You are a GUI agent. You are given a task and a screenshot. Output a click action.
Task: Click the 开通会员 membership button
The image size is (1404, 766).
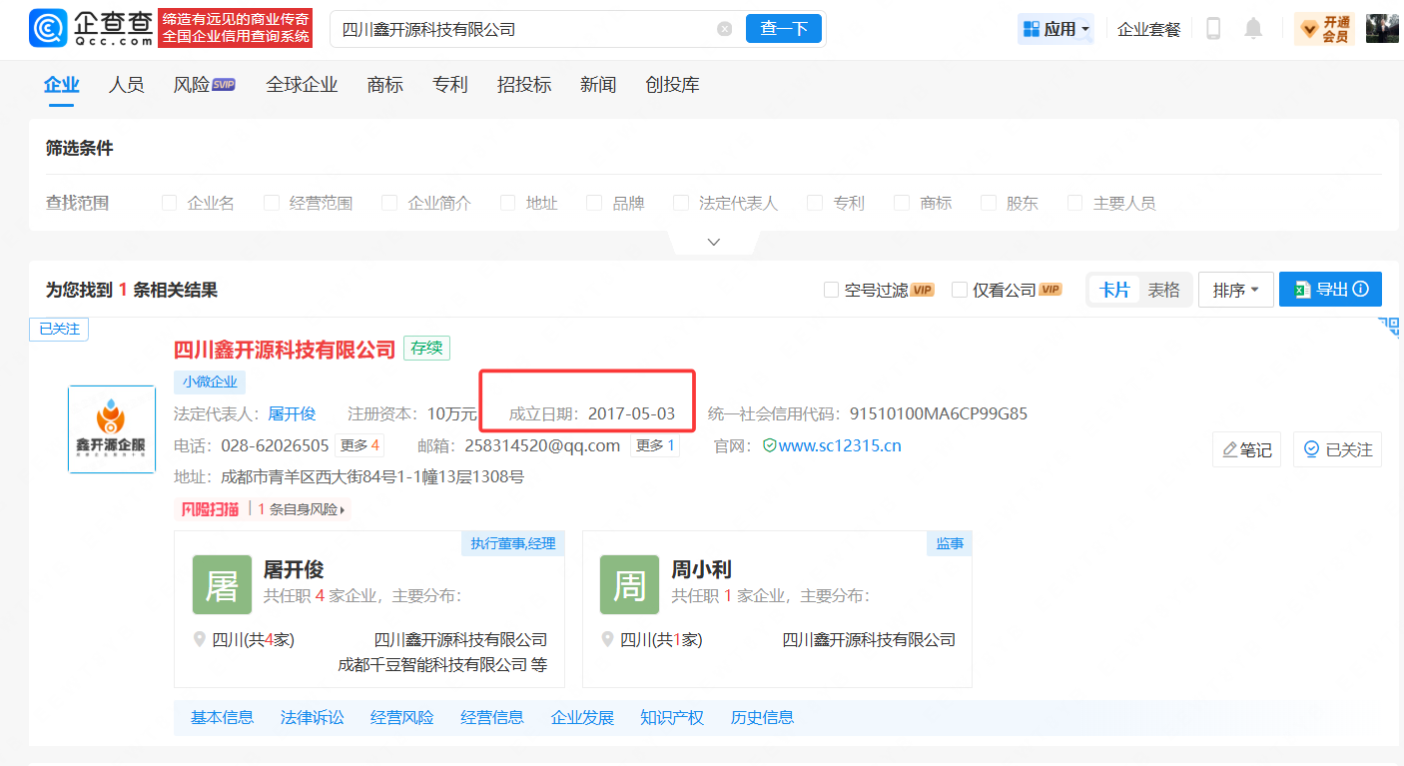(x=1325, y=29)
